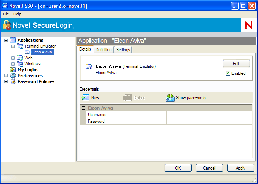The height and width of the screenshot is (184, 258).
Task: Open the File menu
Action: [x=6, y=14]
